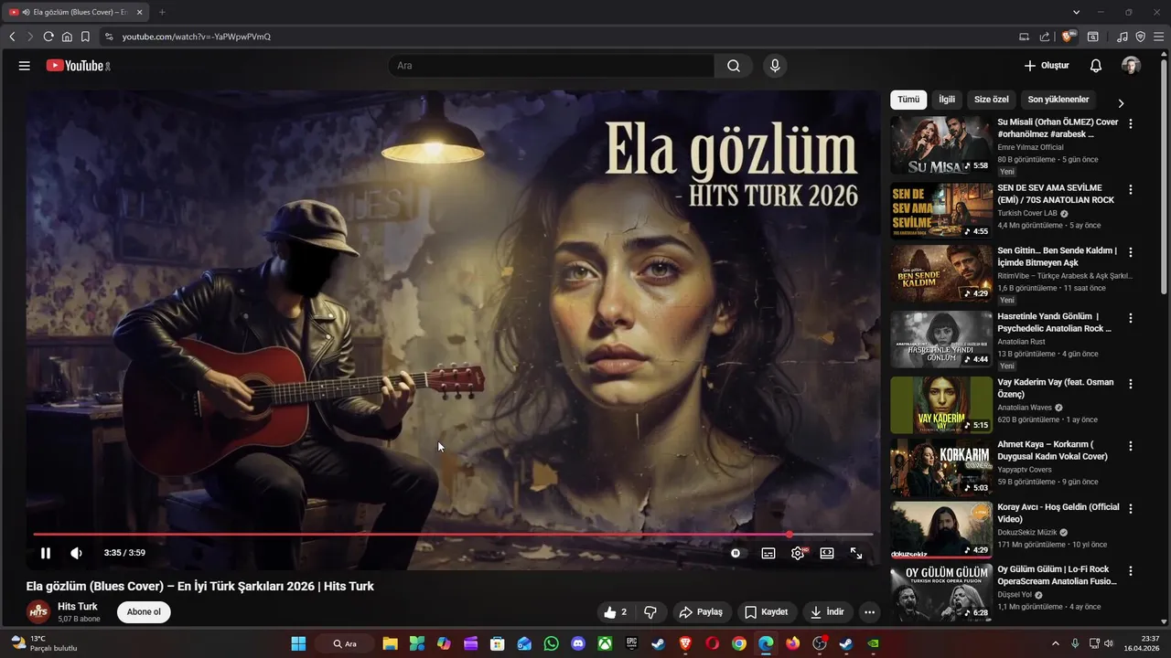Image resolution: width=1171 pixels, height=658 pixels.
Task: Go back in the browser
Action: tap(12, 37)
